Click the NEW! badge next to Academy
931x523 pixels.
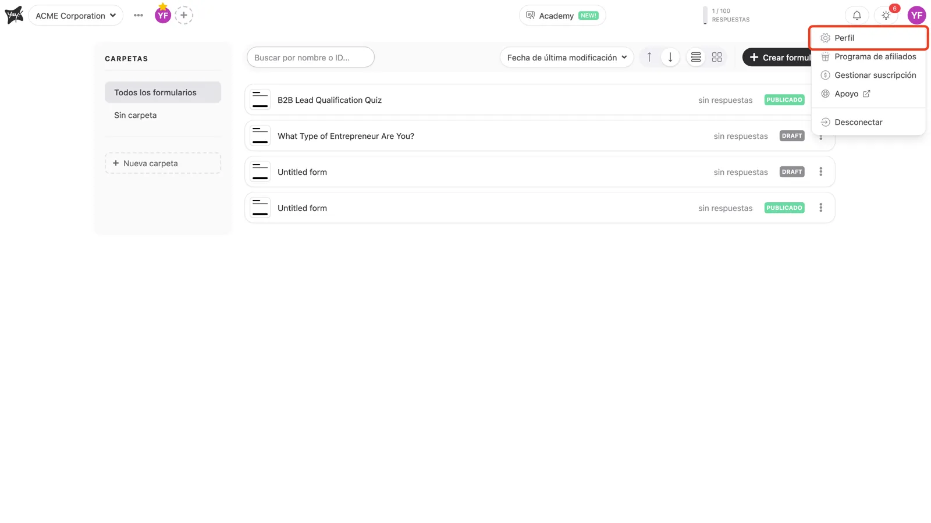588,16
